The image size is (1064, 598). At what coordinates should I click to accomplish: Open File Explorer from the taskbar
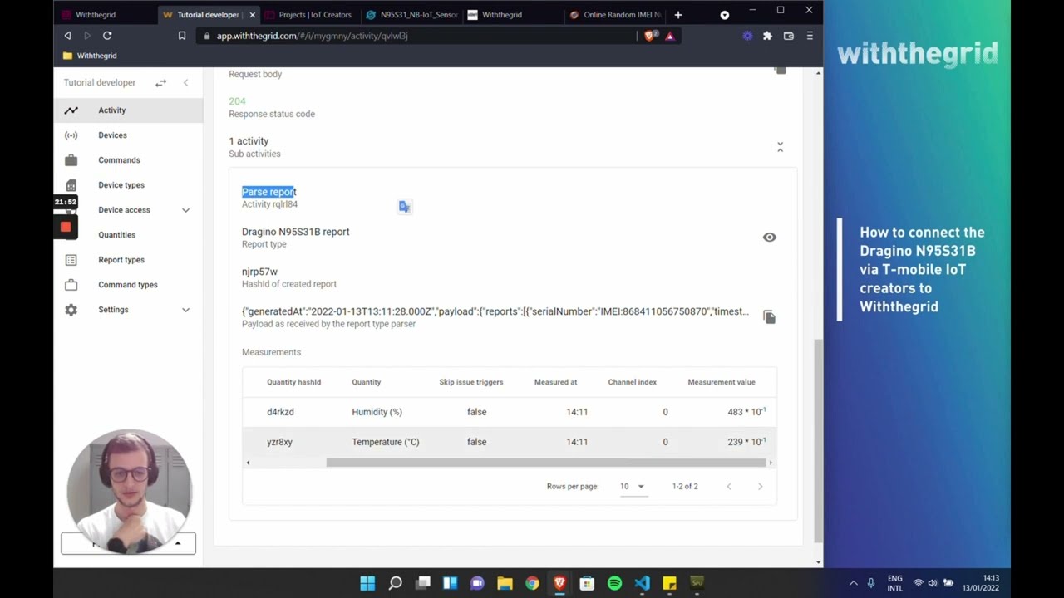(505, 583)
